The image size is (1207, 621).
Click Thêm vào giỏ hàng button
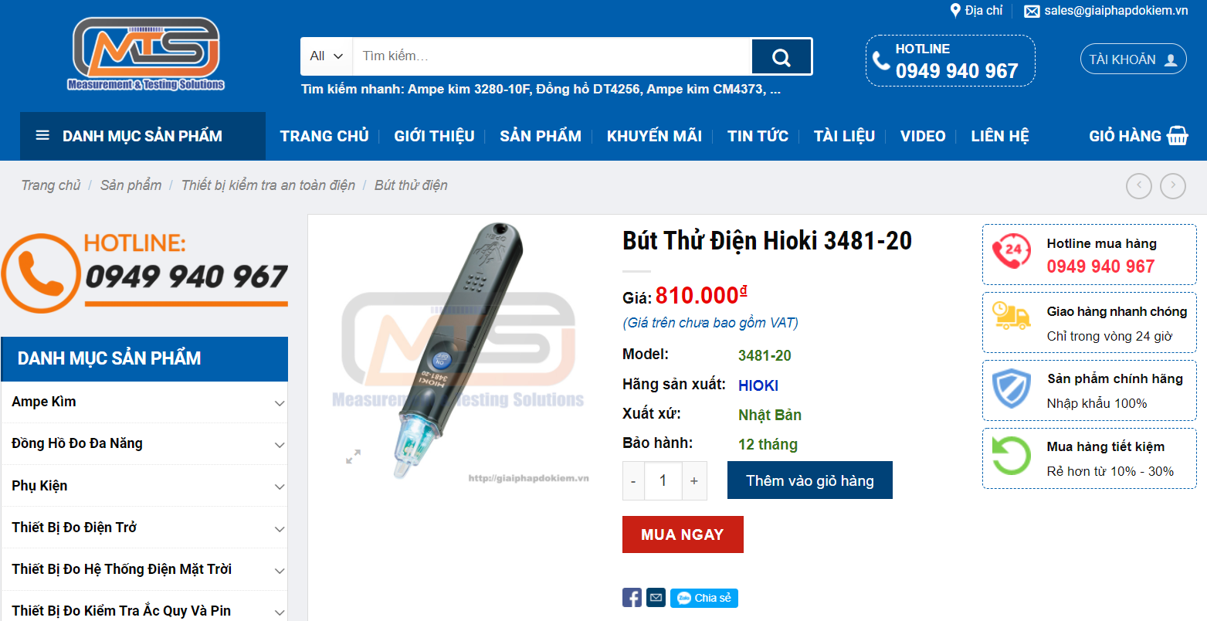pyautogui.click(x=810, y=480)
